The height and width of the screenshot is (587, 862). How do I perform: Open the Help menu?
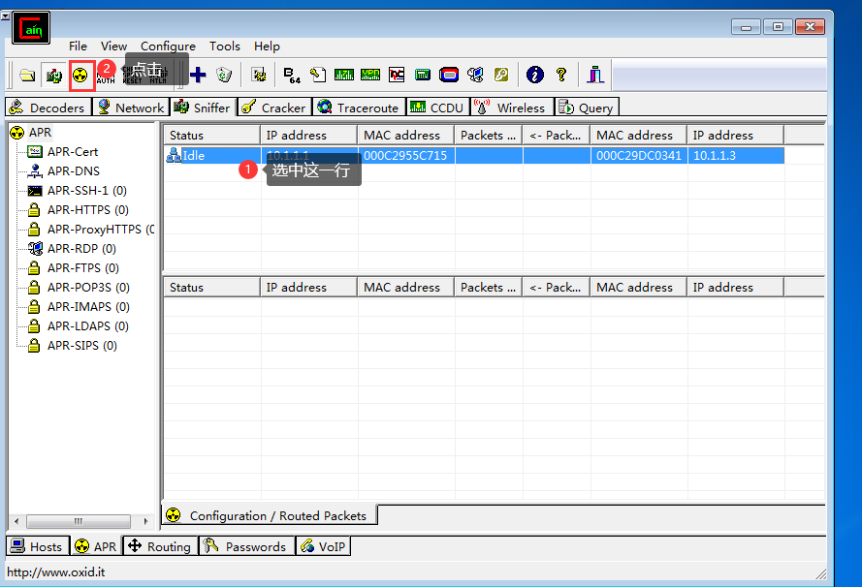click(x=268, y=46)
